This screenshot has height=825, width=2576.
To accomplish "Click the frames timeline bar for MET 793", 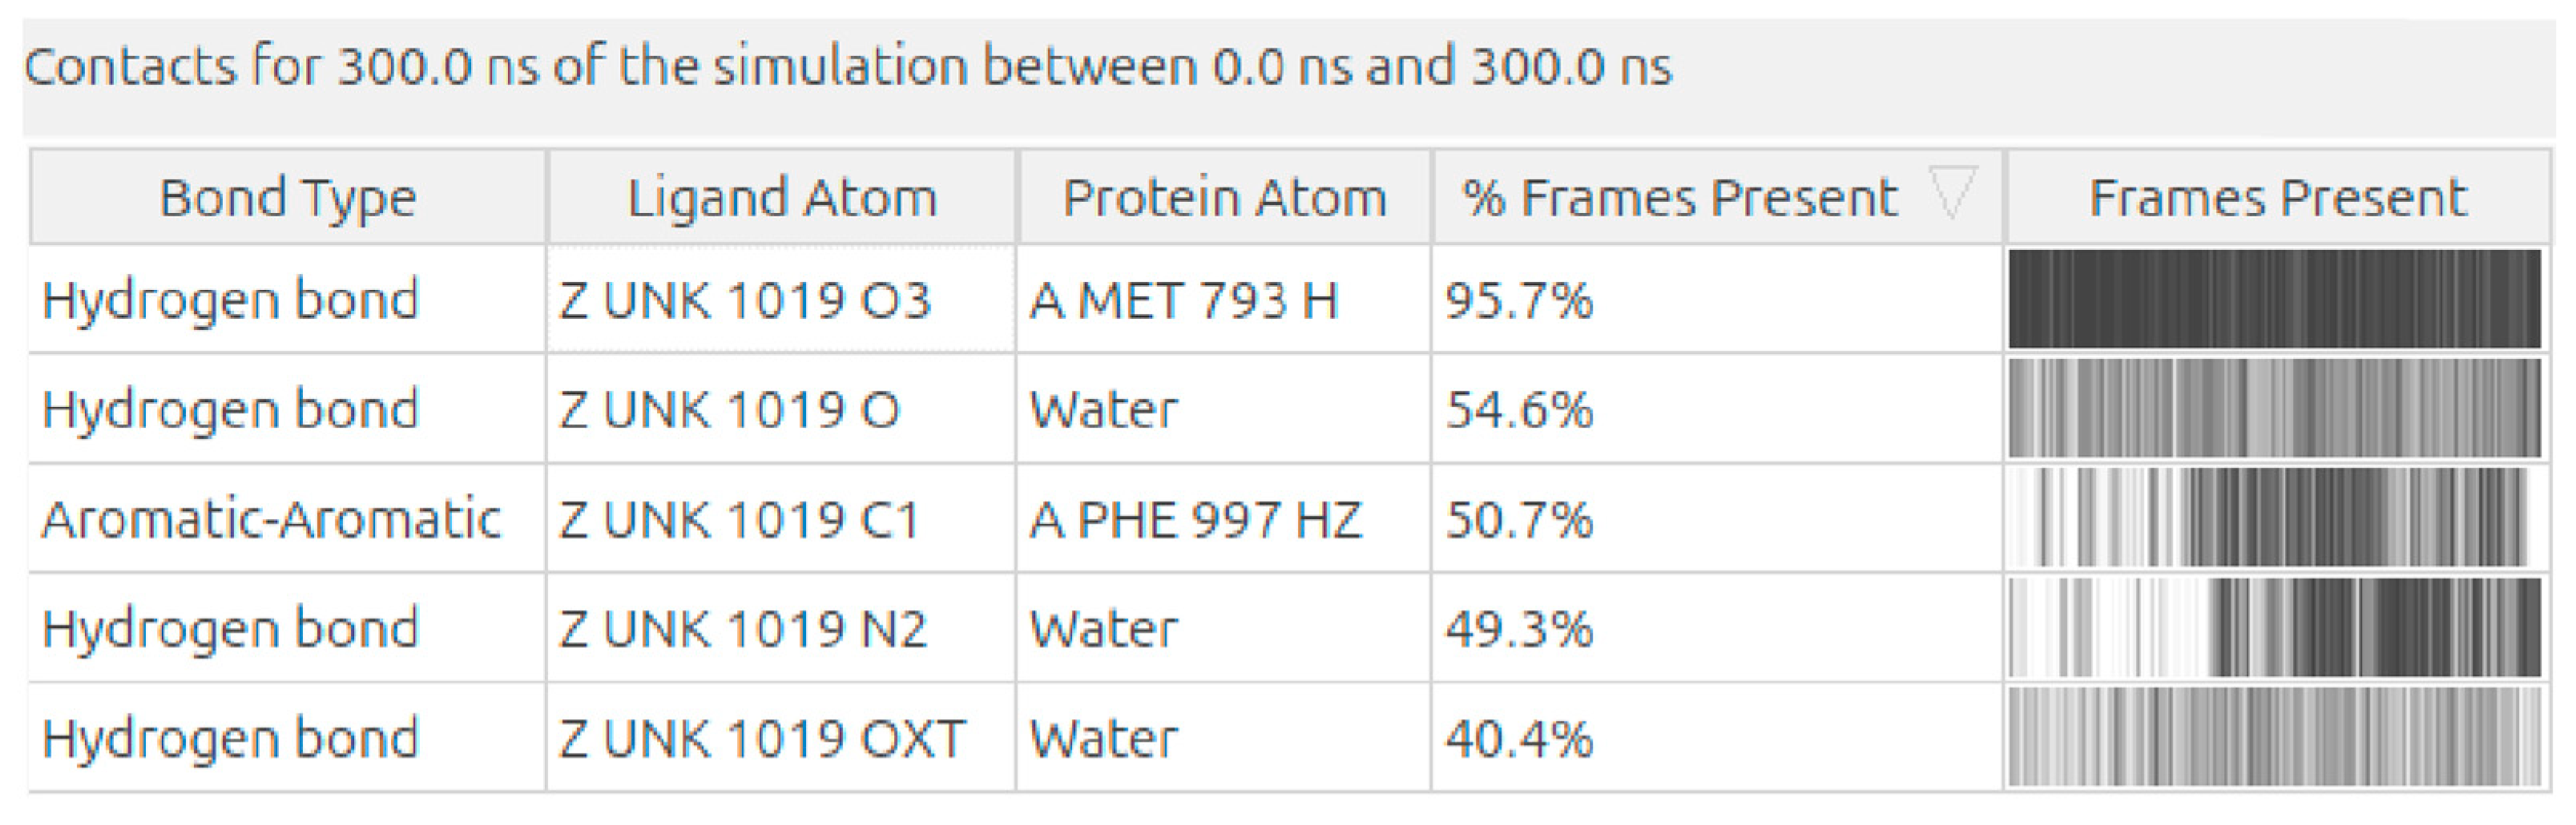I will coord(2275,300).
